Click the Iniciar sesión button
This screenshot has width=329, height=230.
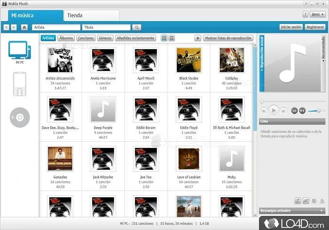(291, 27)
